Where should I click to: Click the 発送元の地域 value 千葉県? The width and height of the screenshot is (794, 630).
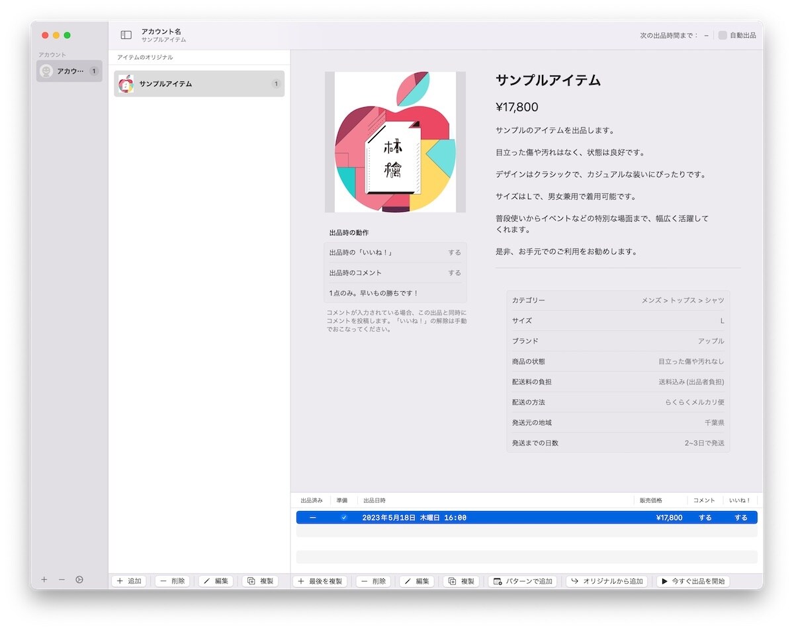tap(715, 423)
